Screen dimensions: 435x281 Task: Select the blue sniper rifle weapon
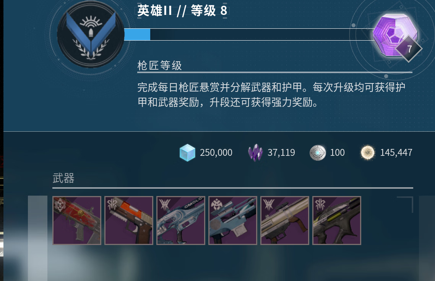coord(233,221)
